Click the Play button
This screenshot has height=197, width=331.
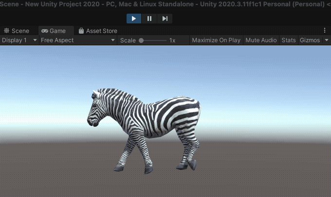[x=134, y=19]
